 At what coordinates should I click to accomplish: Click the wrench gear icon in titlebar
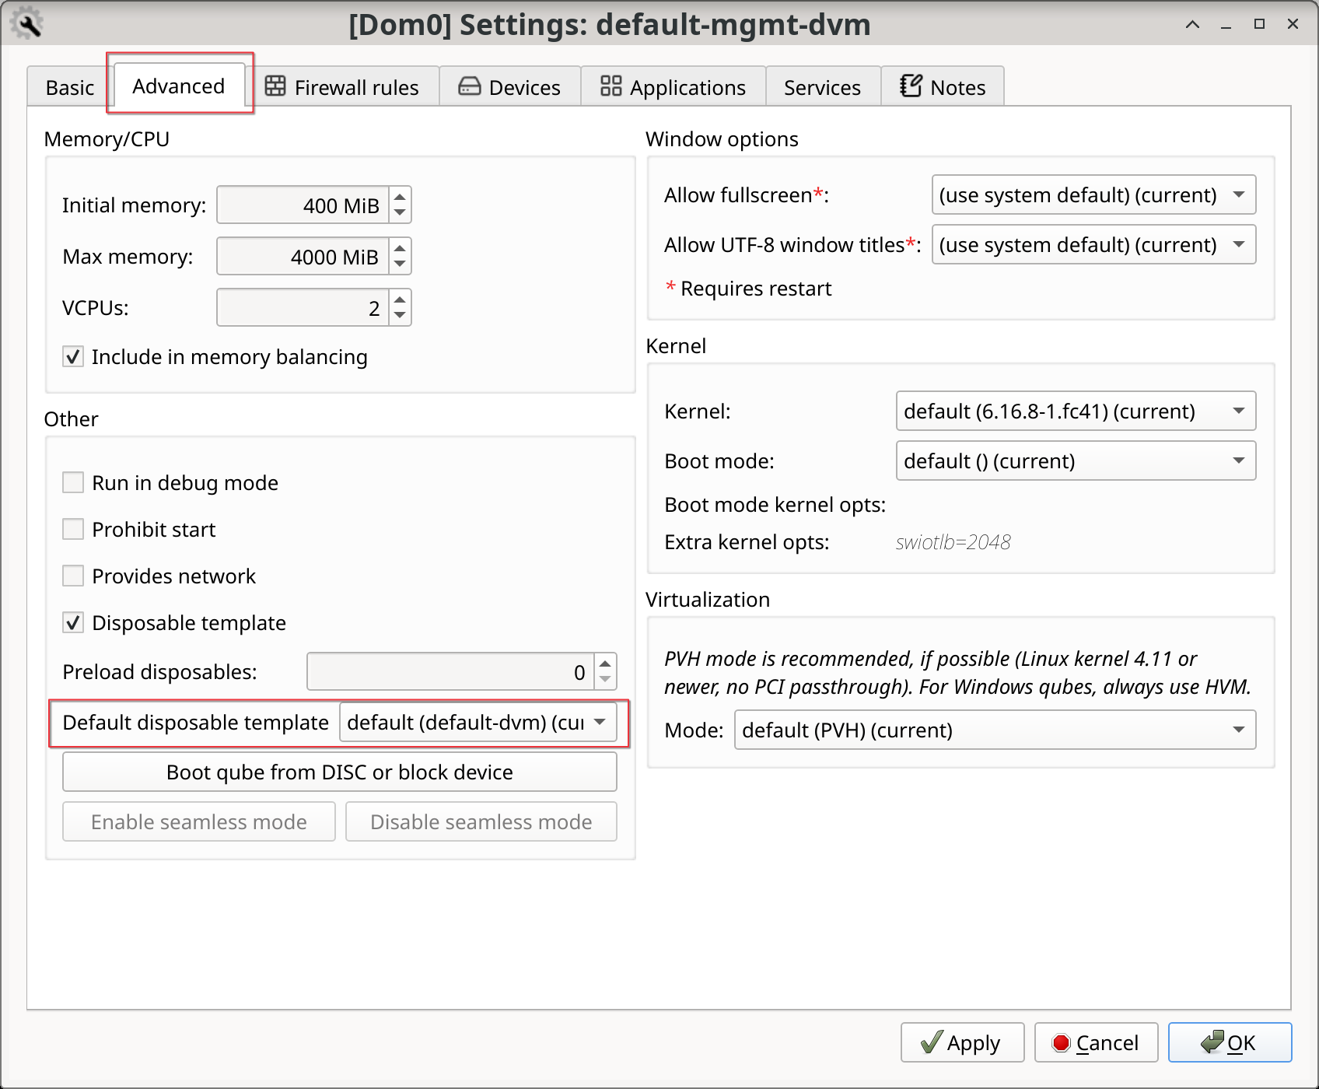(26, 23)
